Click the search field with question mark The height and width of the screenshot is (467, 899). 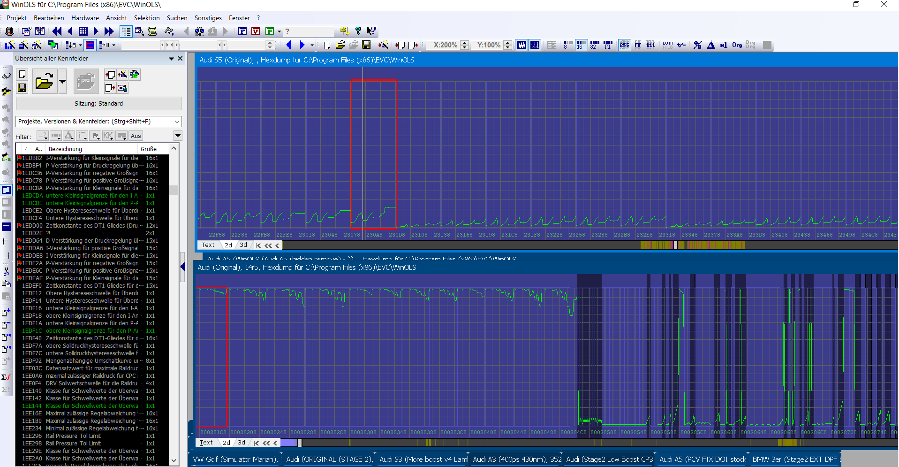310,31
